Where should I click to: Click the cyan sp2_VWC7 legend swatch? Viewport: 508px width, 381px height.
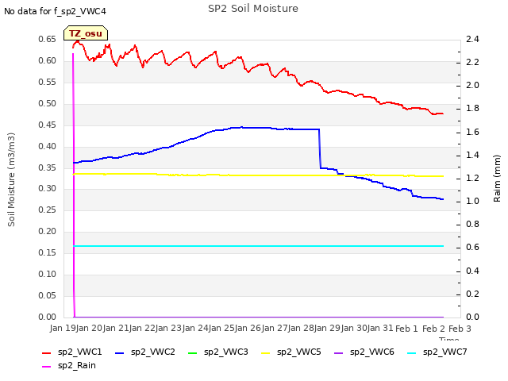(x=411, y=352)
